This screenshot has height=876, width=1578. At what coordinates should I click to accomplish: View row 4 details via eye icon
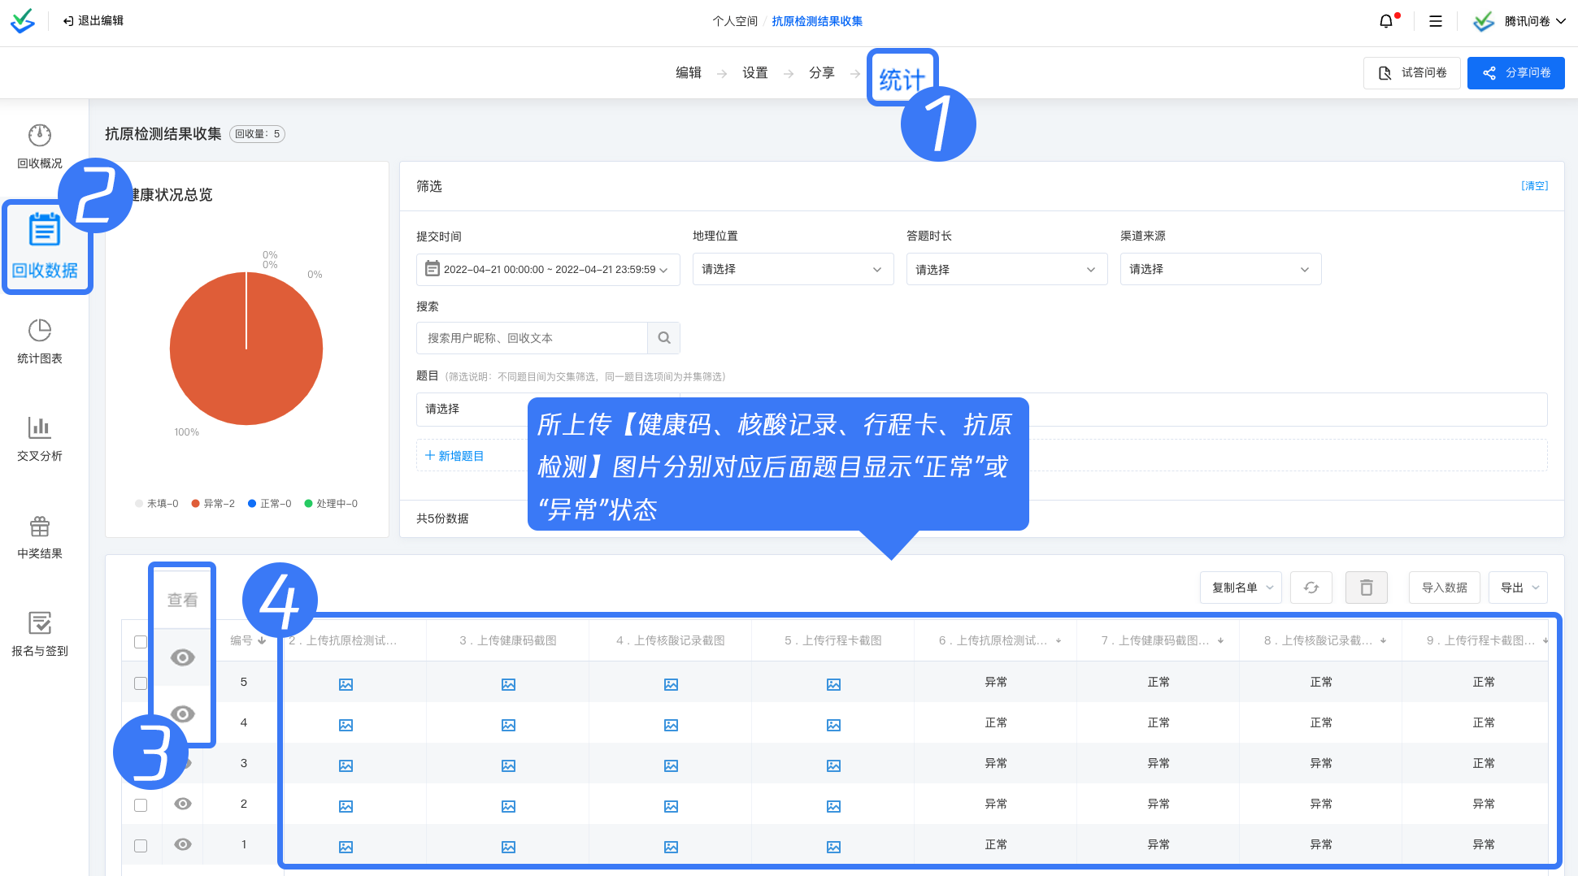pos(183,714)
